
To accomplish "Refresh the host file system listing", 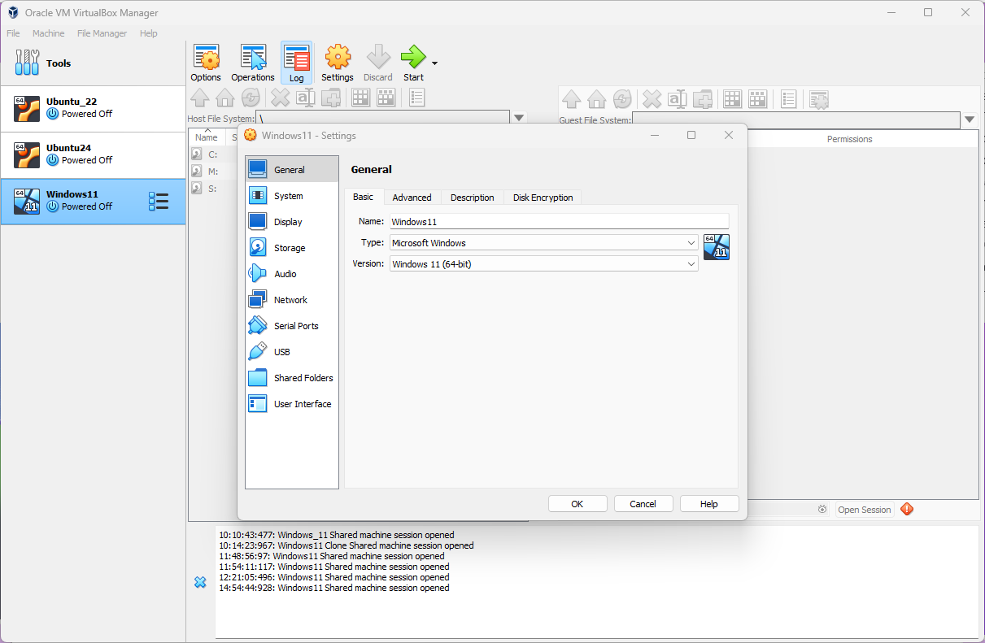I will 251,98.
